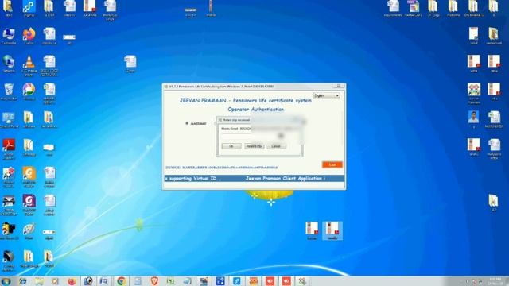Click Ok in the OTP dialog
The image size is (509, 286).
pos(231,146)
